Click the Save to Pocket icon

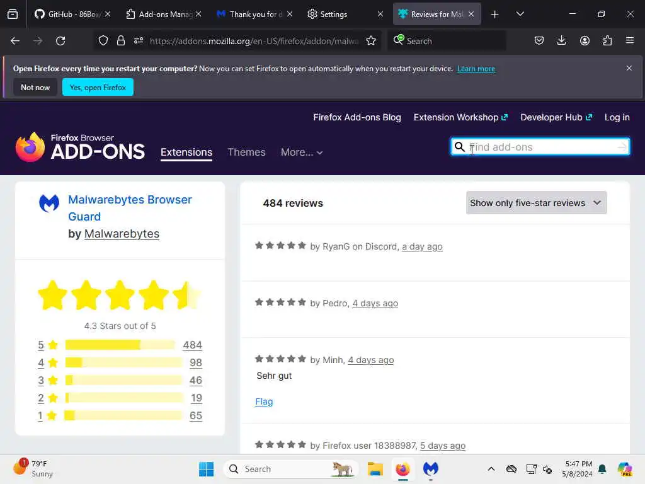(x=539, y=41)
